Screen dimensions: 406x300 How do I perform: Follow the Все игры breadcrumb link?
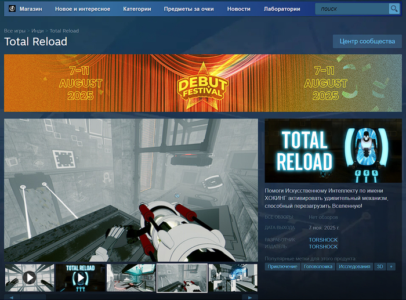(x=15, y=30)
